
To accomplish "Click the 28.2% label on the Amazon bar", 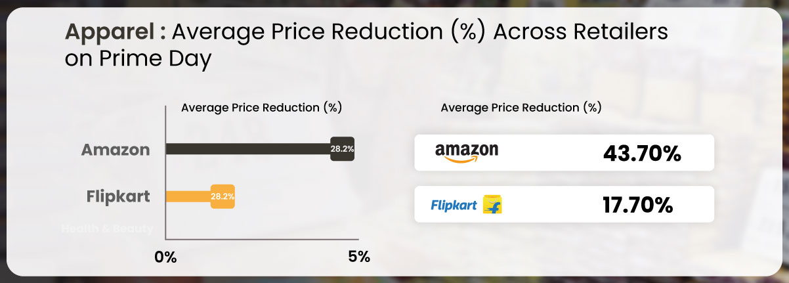I will tap(342, 149).
